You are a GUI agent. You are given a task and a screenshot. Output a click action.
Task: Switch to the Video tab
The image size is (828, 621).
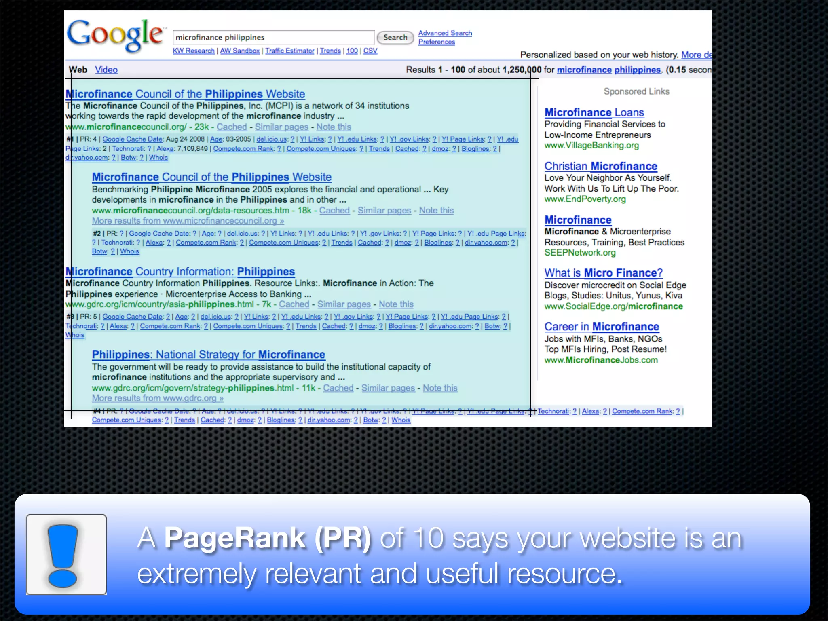[x=106, y=70]
